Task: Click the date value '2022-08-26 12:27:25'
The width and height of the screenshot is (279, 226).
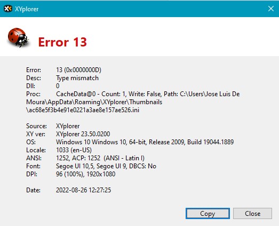Action: tap(83, 190)
